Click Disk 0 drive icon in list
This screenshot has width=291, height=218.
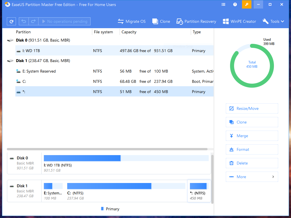coord(10,40)
